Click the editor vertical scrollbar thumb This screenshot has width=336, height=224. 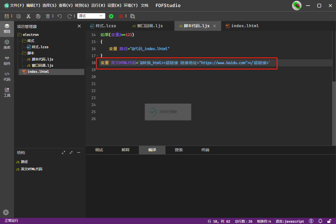[x=334, y=113]
